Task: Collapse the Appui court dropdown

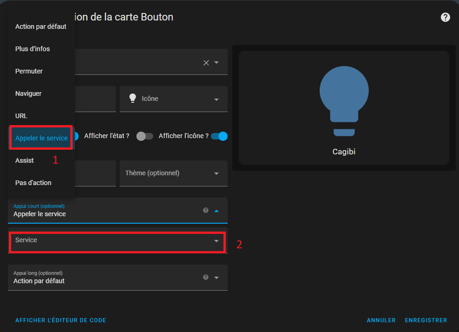Action: pos(216,211)
